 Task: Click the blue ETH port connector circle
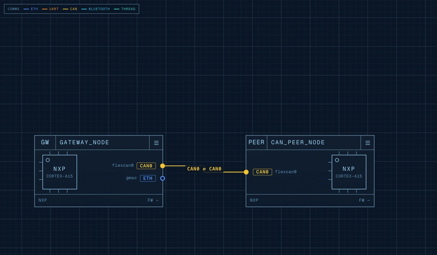163,178
